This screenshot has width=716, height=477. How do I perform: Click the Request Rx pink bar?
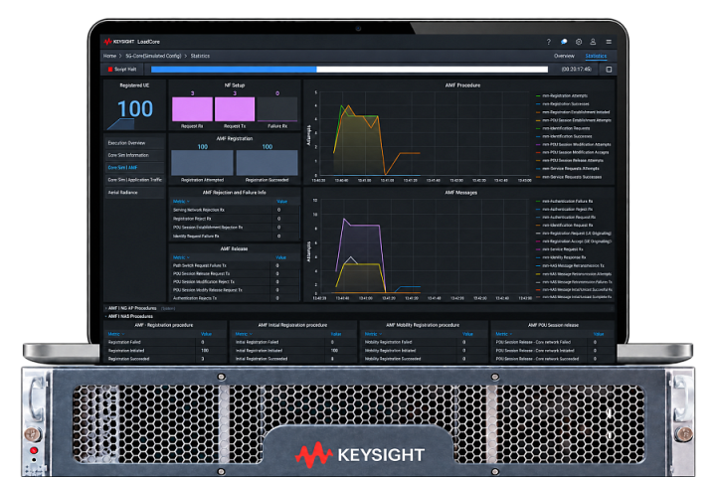[x=192, y=108]
